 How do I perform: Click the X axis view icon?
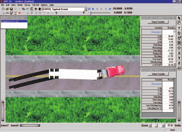[179, 53]
